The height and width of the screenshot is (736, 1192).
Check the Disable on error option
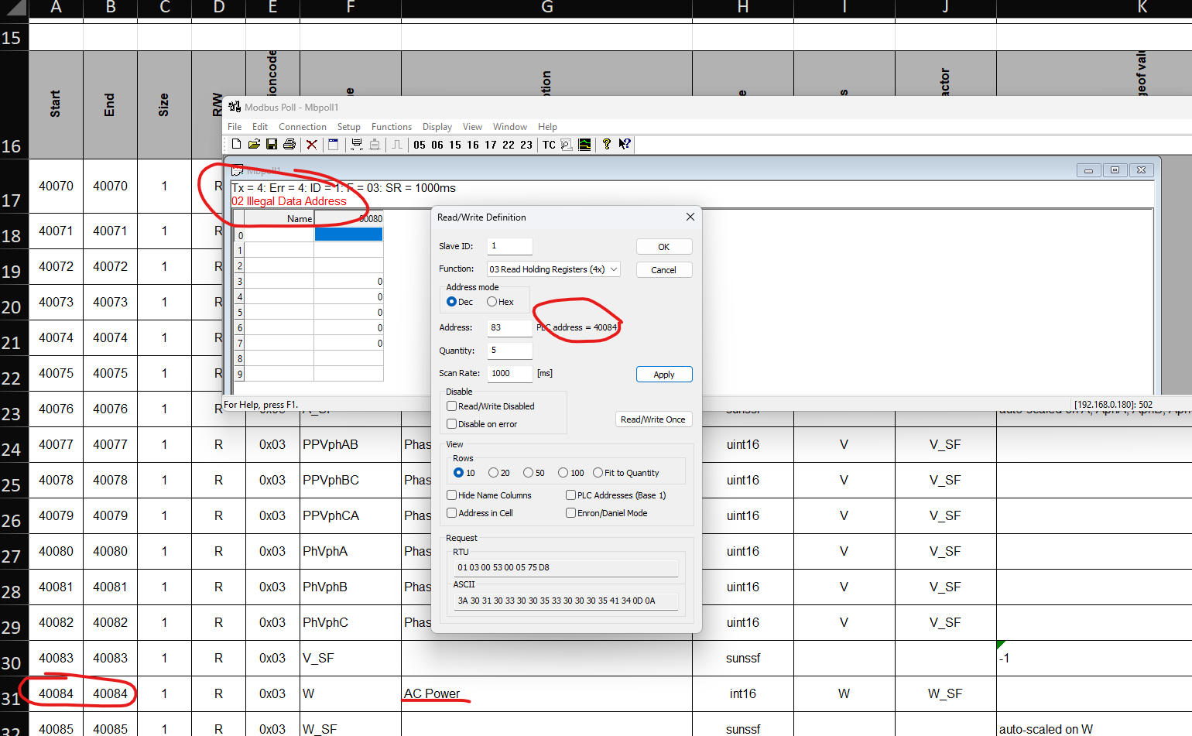[x=452, y=423]
